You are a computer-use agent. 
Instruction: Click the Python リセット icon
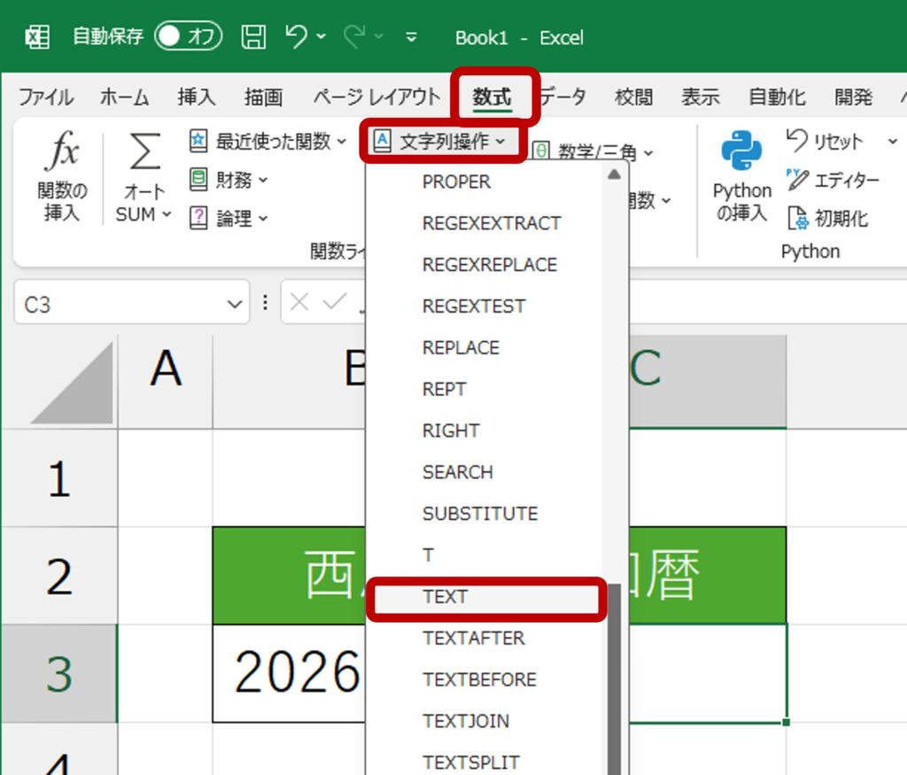(x=798, y=141)
